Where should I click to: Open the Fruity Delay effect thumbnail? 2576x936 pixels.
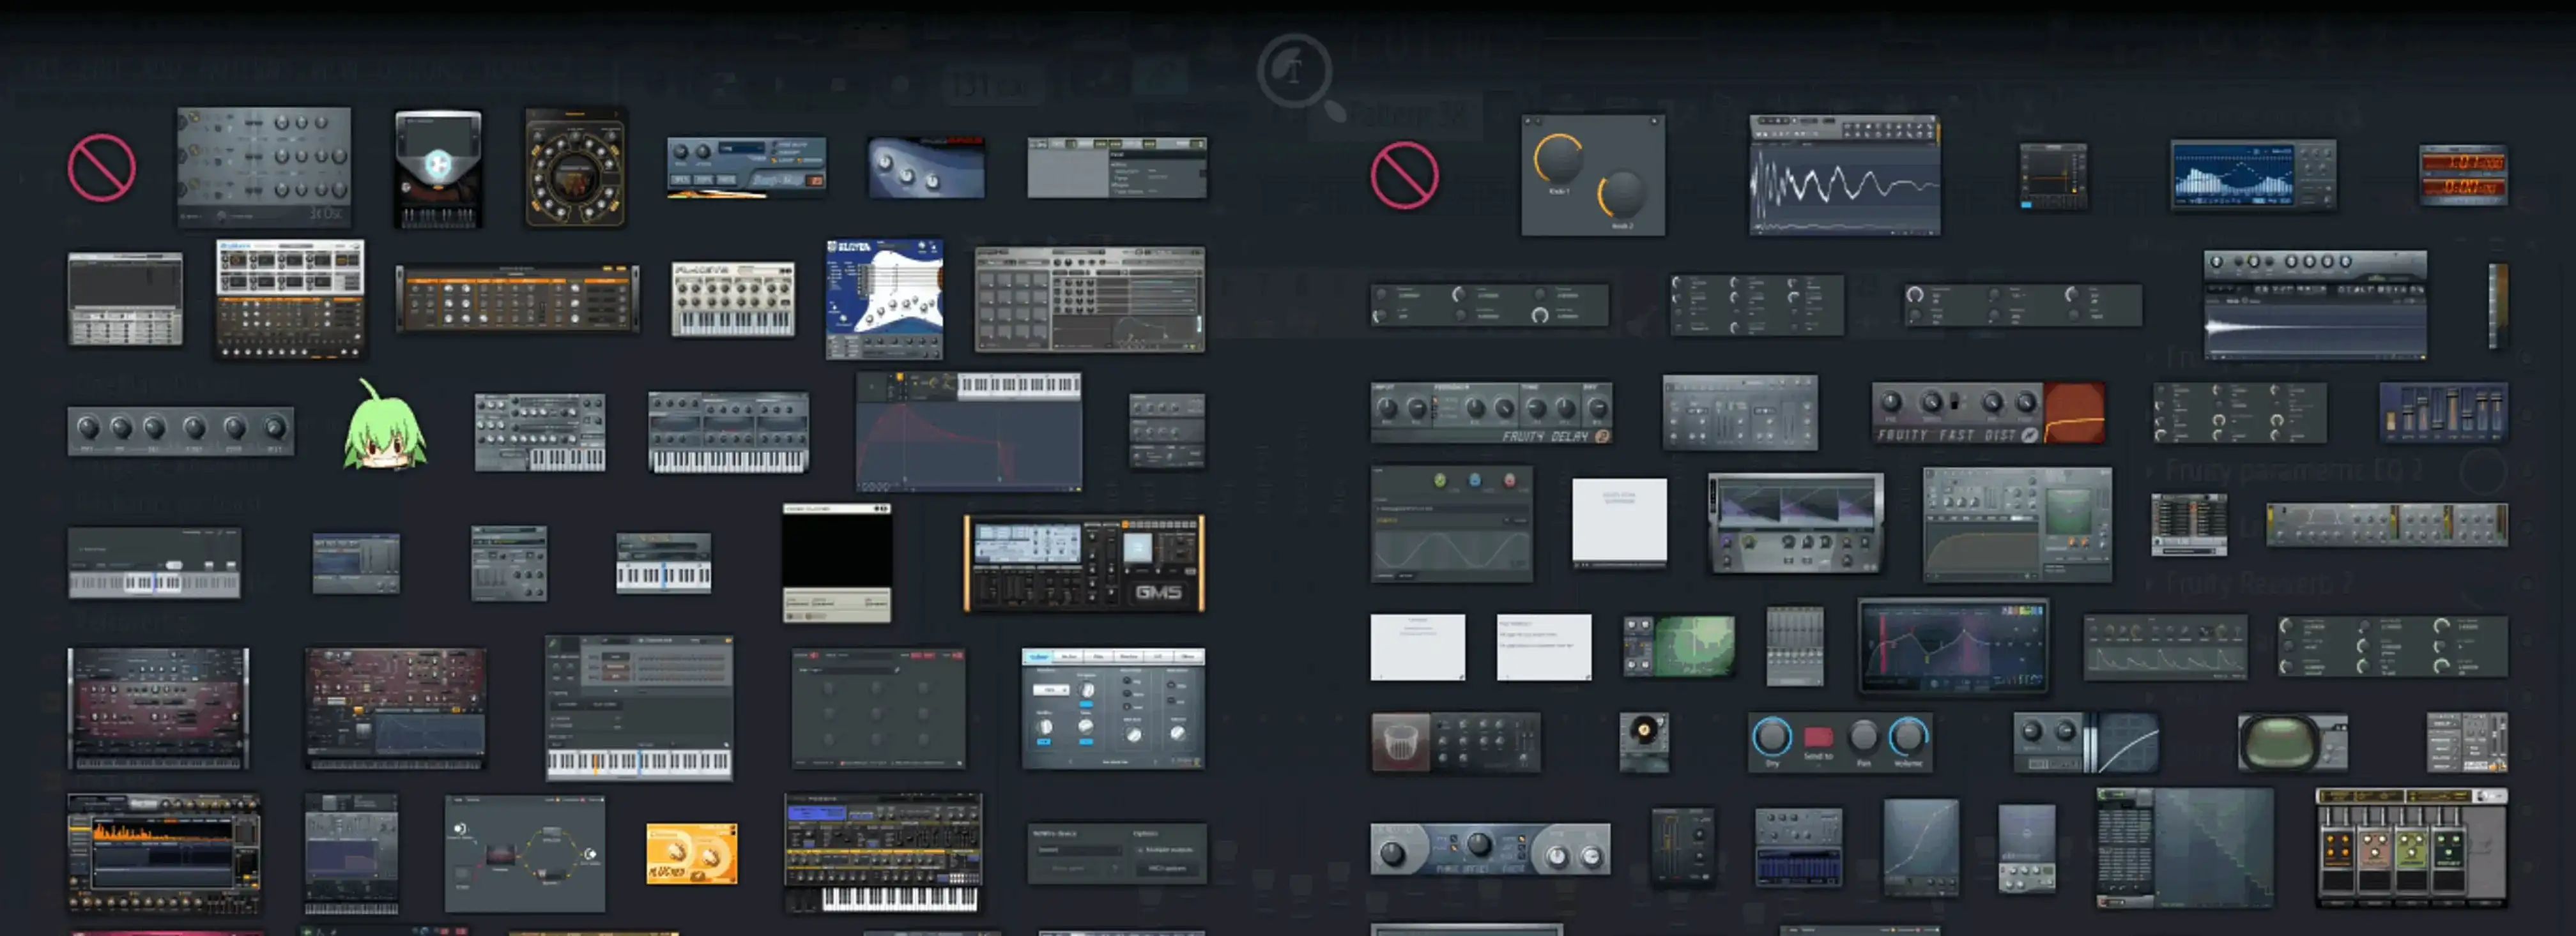coord(1490,412)
